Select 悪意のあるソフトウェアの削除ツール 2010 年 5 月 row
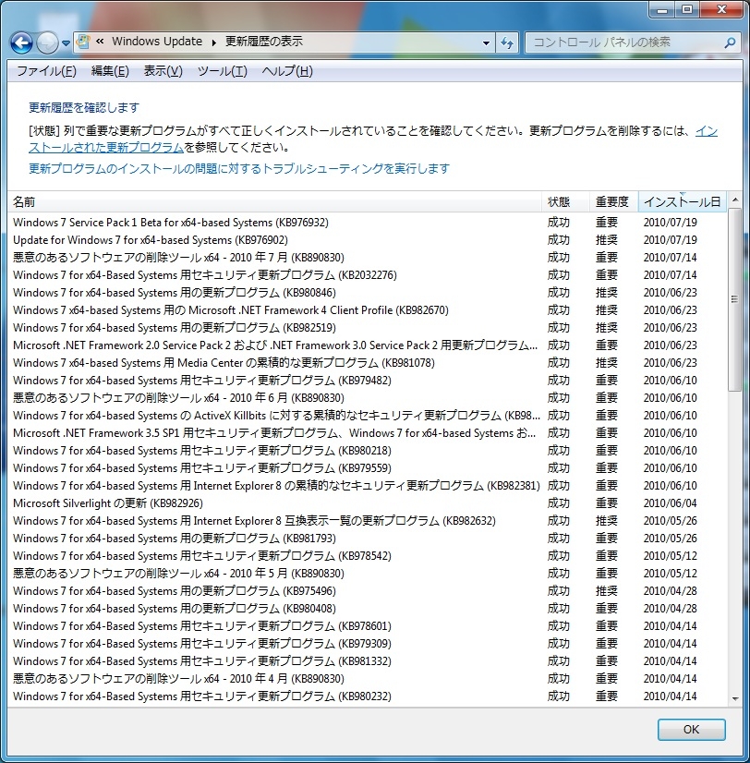 tap(368, 573)
